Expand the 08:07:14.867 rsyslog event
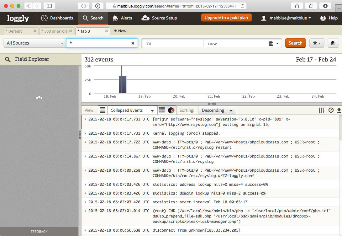This screenshot has height=236, width=342. [85, 156]
